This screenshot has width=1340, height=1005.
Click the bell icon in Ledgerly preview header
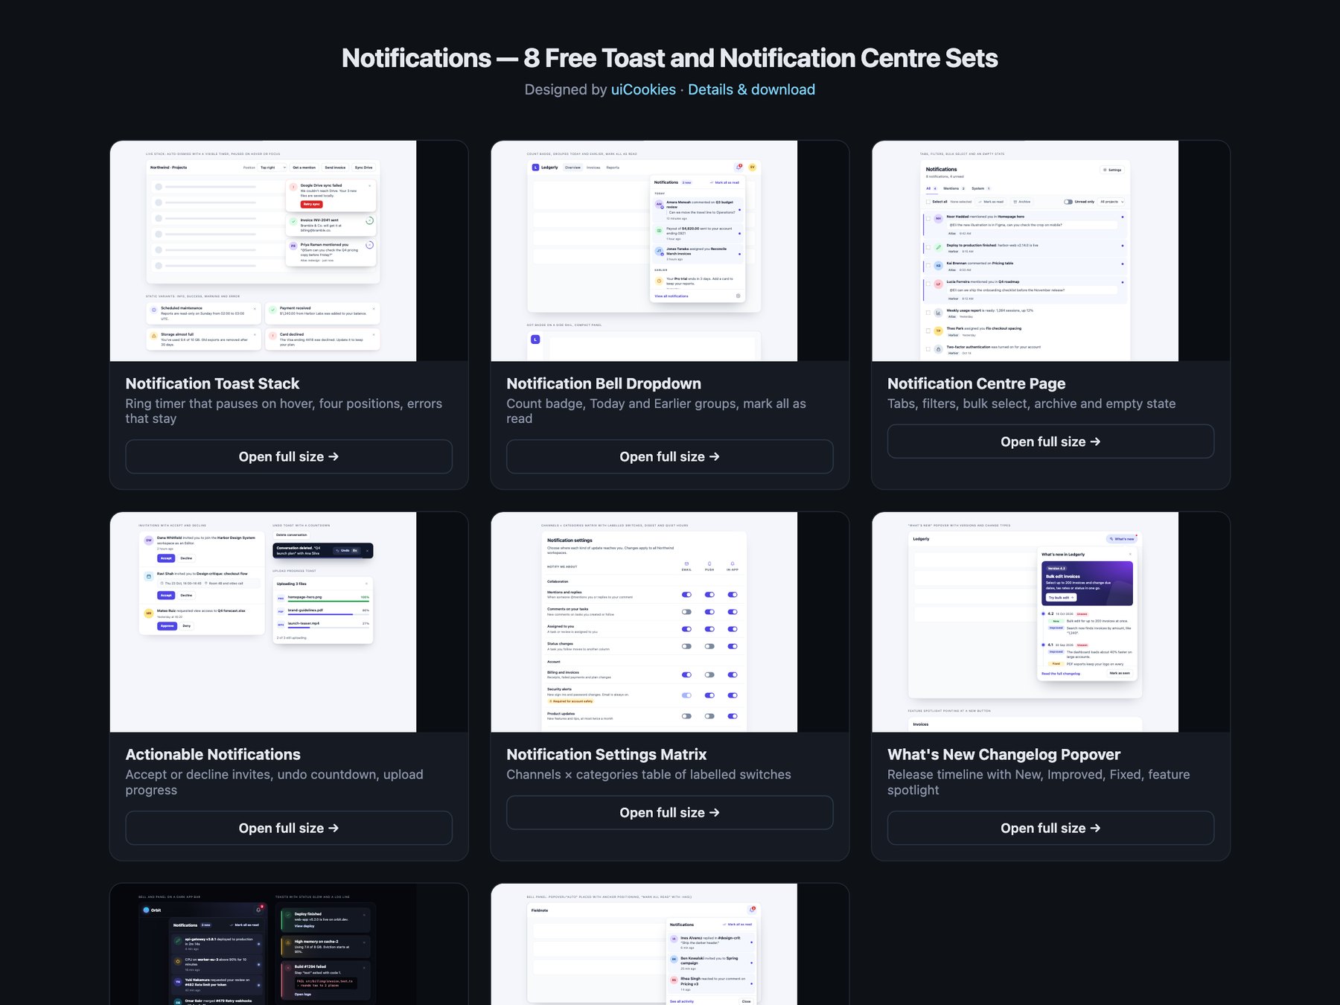coord(738,167)
